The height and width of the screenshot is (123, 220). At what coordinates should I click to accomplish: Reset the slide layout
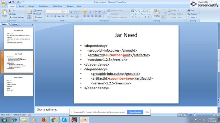tap(37, 14)
